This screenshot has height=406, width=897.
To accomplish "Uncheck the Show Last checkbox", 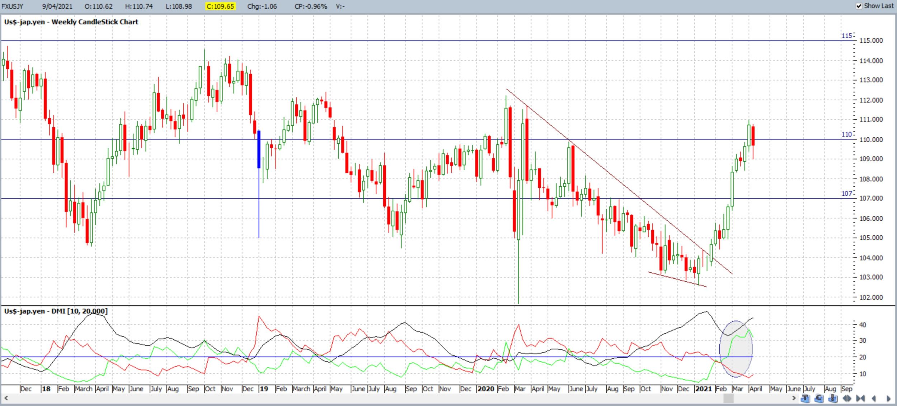I will [859, 6].
